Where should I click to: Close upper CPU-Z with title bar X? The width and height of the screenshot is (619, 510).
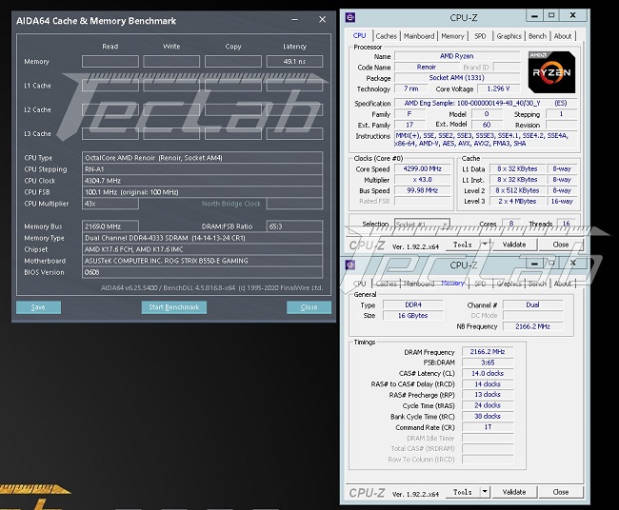572,15
